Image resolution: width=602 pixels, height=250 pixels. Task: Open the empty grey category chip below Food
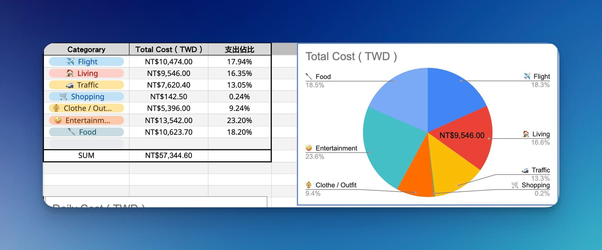point(86,143)
